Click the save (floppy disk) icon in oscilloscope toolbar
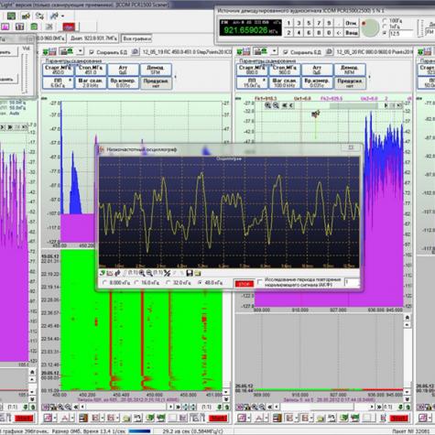This screenshot has height=435, width=435. [190, 273]
